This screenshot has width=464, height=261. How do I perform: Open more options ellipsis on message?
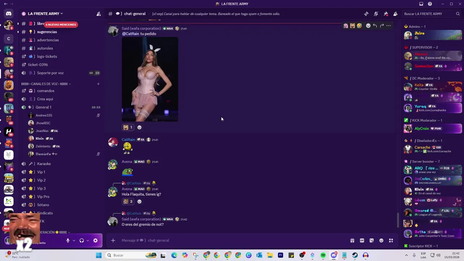tap(389, 26)
